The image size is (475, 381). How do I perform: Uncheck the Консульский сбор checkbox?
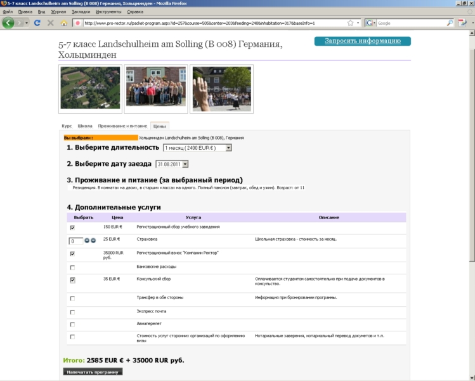[72, 280]
